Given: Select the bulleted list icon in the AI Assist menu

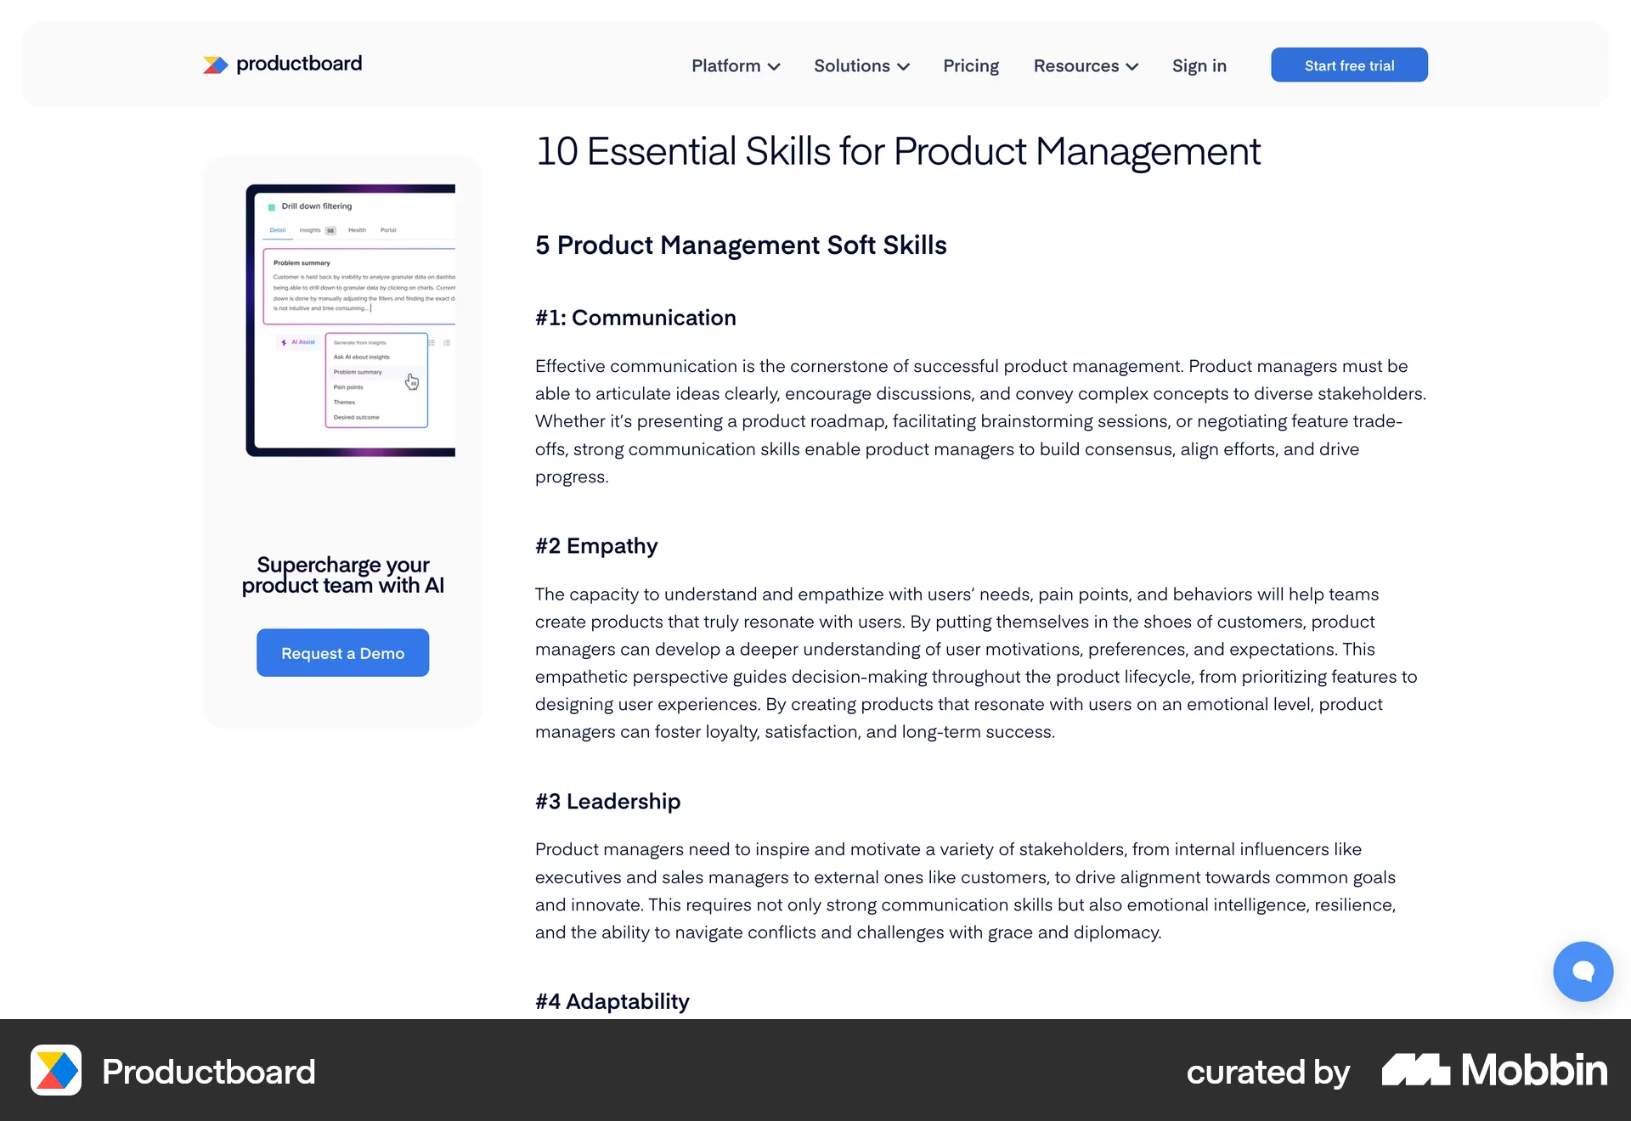Looking at the screenshot, I should tap(432, 343).
